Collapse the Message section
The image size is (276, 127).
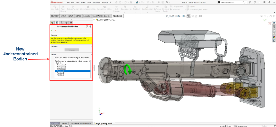(91, 35)
